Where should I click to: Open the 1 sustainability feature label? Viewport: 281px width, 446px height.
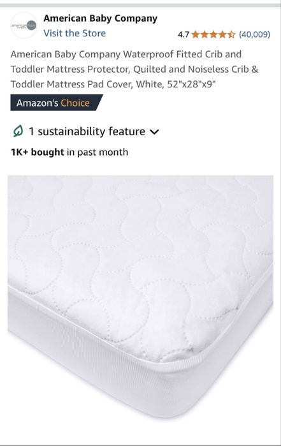(87, 131)
